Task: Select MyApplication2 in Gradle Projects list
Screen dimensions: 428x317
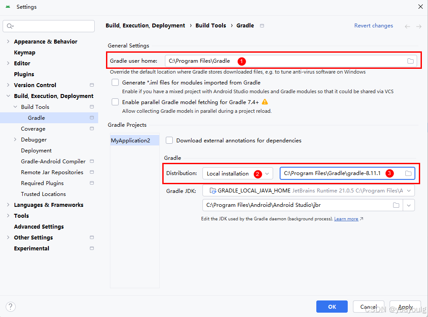Action: 134,141
